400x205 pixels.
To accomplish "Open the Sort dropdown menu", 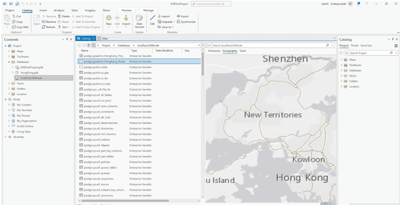I will pyautogui.click(x=64, y=27).
